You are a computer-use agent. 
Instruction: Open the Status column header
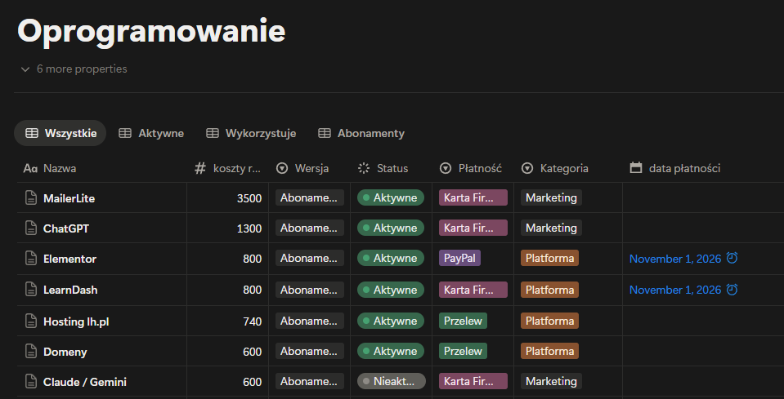click(391, 169)
